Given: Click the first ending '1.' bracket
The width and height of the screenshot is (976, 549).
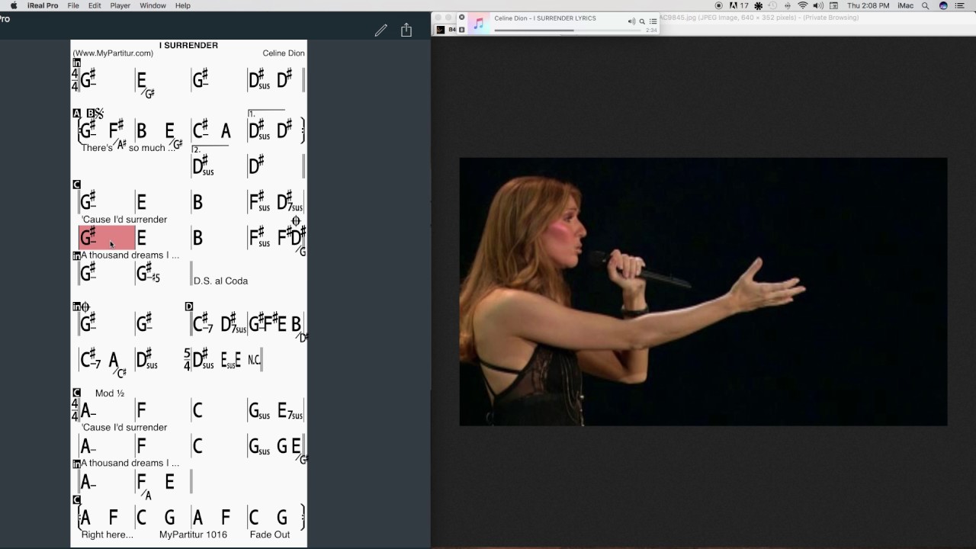Looking at the screenshot, I should (266, 112).
